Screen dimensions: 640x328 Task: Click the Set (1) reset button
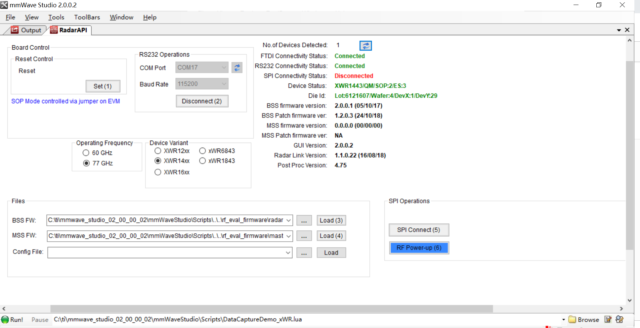[103, 86]
